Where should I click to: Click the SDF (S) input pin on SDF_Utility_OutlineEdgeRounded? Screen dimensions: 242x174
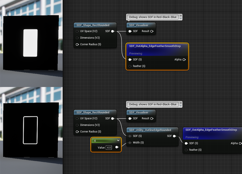tap(130, 136)
